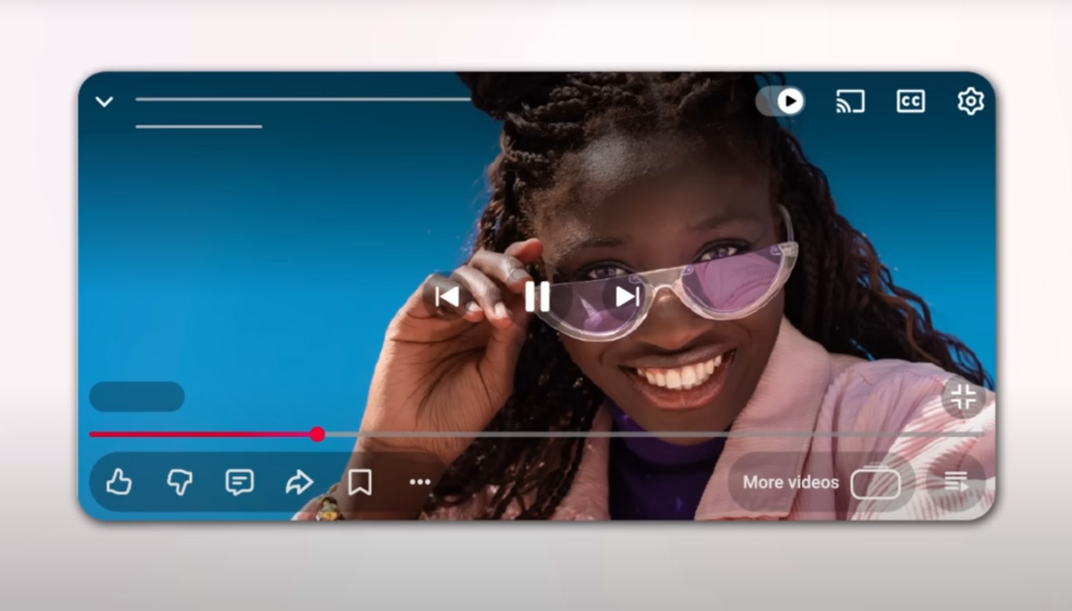Screen dimensions: 1072x611
Task: Select the More videos label
Action: [790, 482]
